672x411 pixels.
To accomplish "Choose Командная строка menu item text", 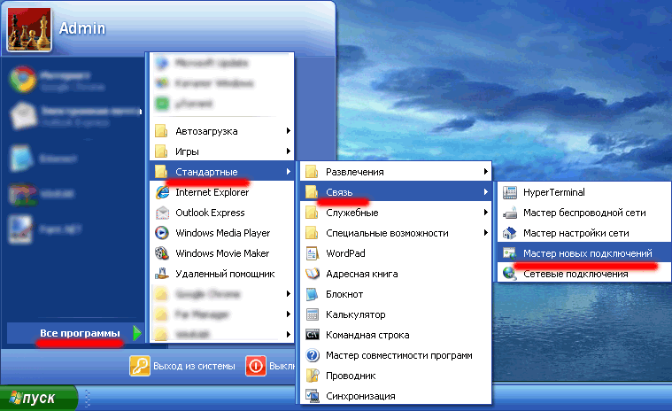I will (x=367, y=335).
